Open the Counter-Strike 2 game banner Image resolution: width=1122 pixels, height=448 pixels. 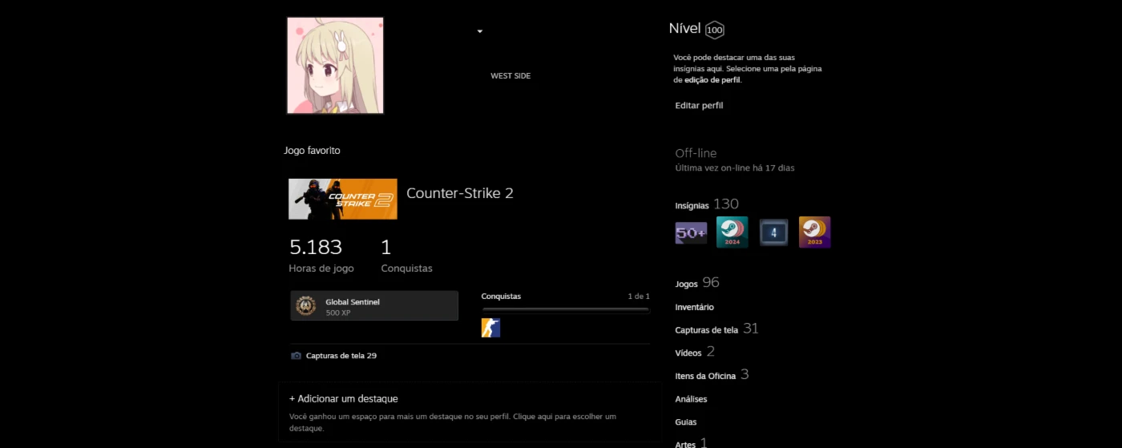point(343,199)
